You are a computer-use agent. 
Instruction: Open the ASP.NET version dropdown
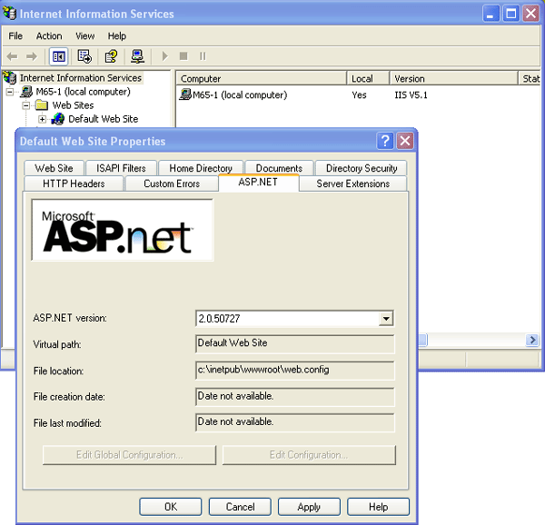pos(386,318)
